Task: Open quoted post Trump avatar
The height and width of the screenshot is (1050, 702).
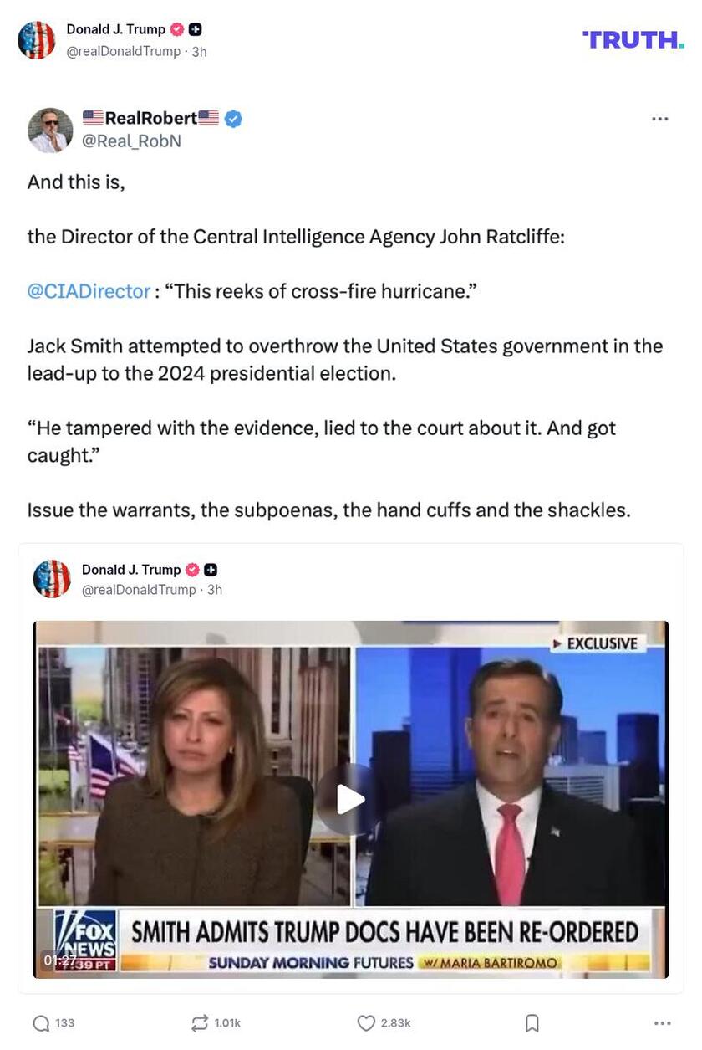Action: 52,579
